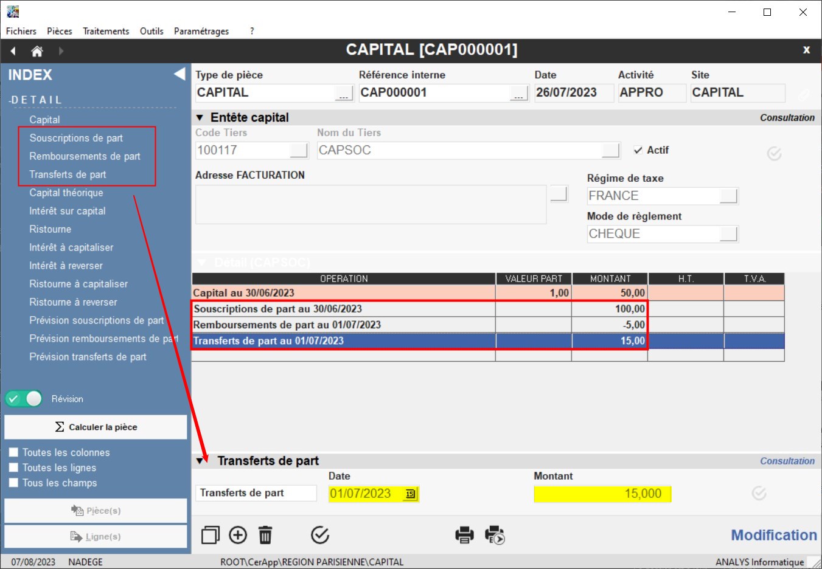822x569 pixels.
Task: Delete the line with trash icon
Action: click(265, 535)
